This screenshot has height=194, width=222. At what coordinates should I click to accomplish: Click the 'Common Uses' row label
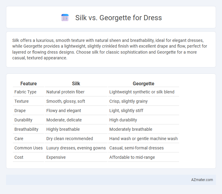point(28,148)
